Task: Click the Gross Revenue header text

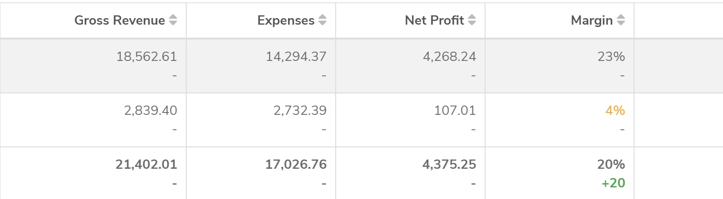Action: [x=120, y=20]
